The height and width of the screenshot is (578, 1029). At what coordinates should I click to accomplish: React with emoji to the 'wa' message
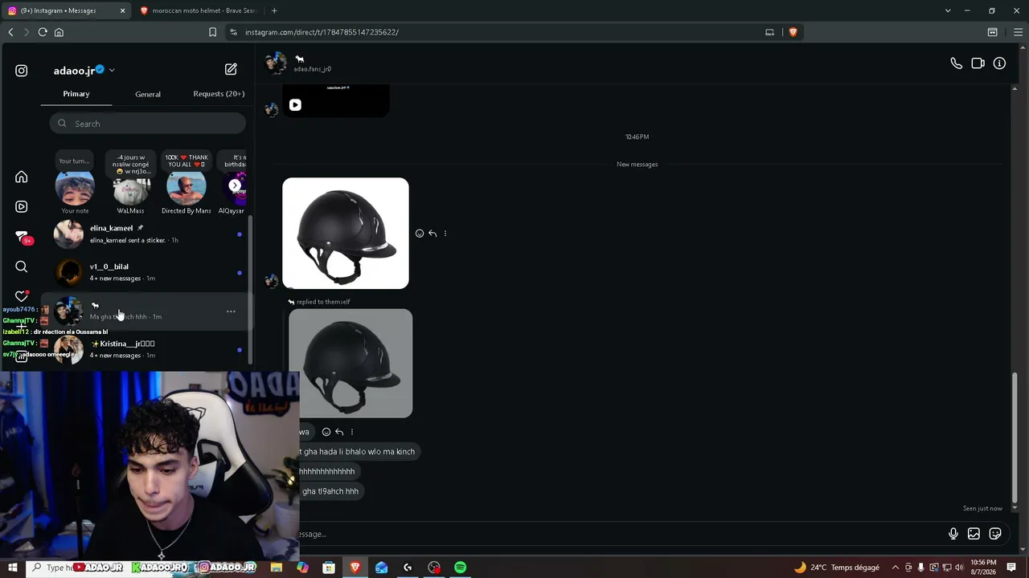(326, 432)
